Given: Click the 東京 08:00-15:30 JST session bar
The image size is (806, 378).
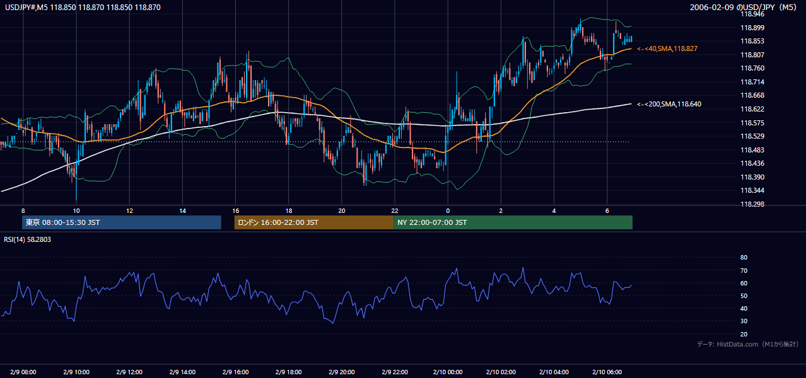Looking at the screenshot, I should (x=122, y=222).
